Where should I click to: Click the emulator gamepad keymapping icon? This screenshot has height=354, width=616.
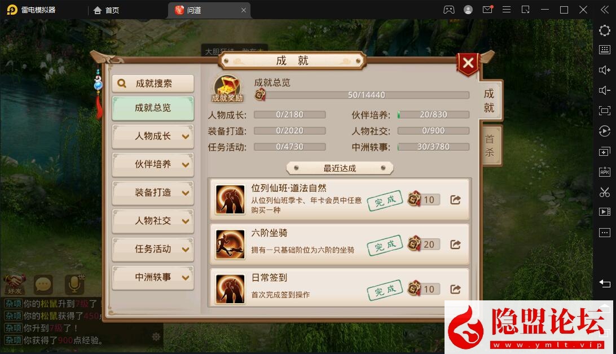tap(448, 10)
